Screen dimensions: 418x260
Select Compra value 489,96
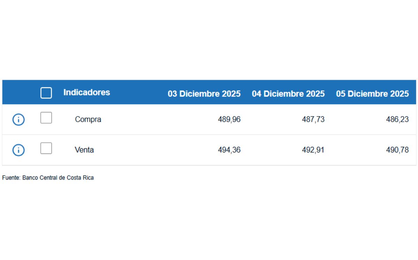tap(229, 119)
